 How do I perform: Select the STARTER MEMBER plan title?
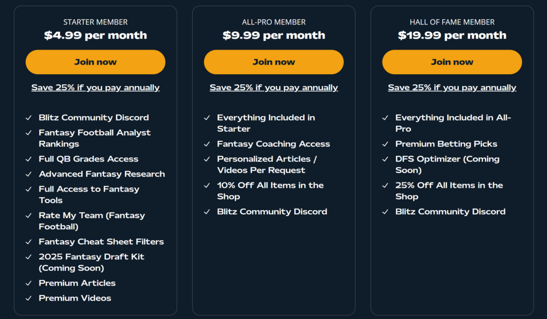point(95,22)
